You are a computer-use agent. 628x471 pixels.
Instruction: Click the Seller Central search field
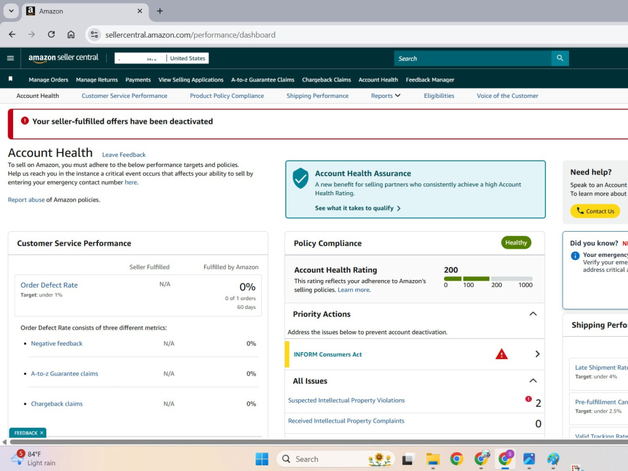473,58
